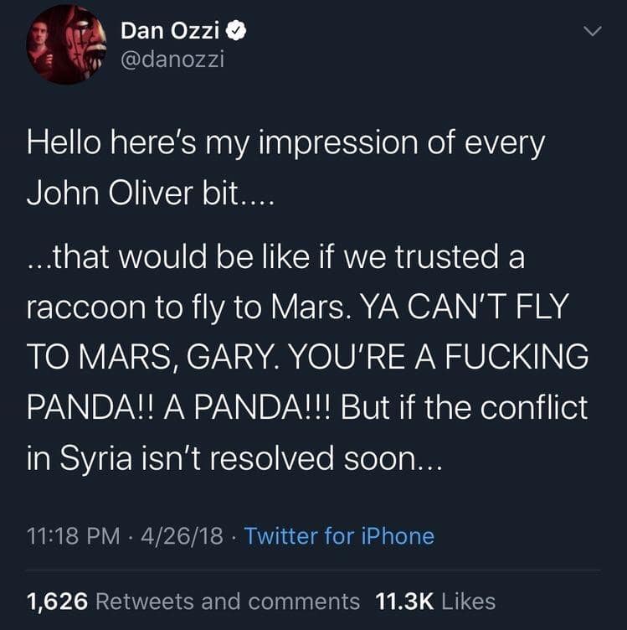
Task: Open the Retweets and comments list
Action: coord(229,601)
